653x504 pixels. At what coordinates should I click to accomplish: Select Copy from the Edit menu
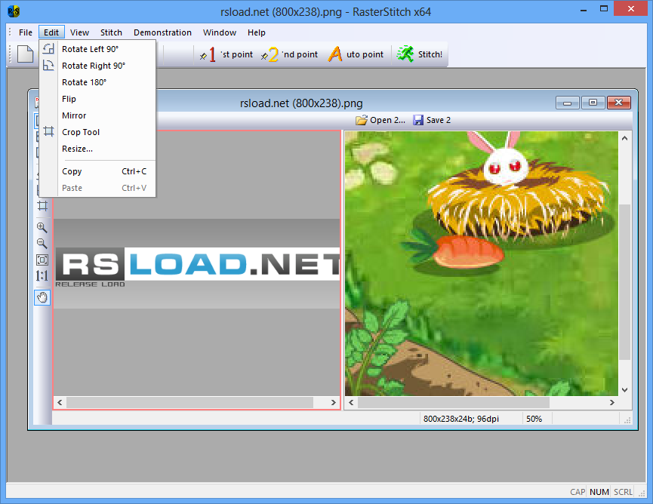[71, 171]
